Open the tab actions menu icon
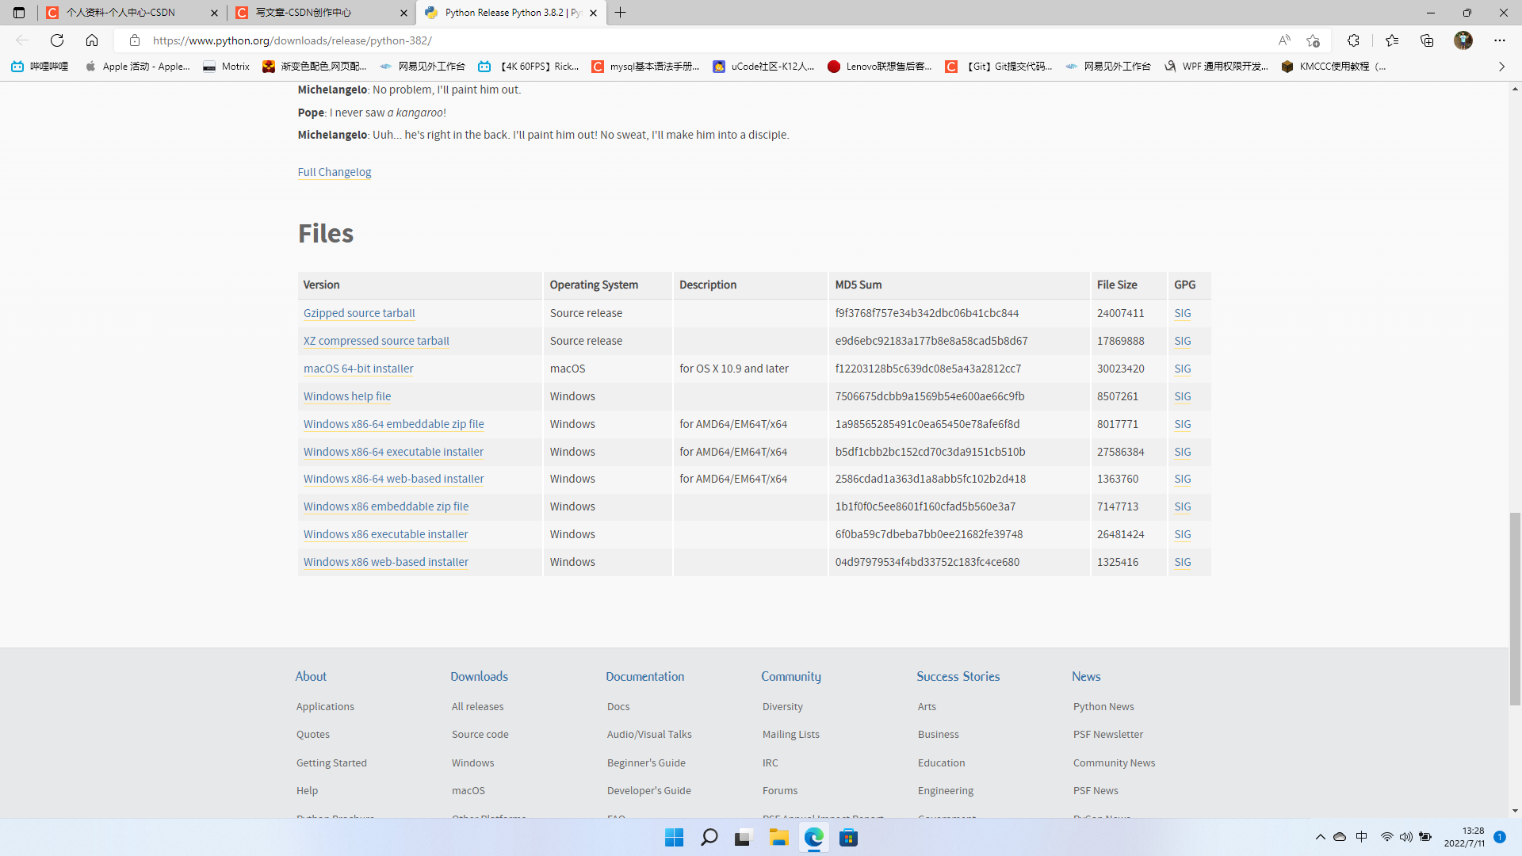Image resolution: width=1522 pixels, height=856 pixels. (x=19, y=13)
